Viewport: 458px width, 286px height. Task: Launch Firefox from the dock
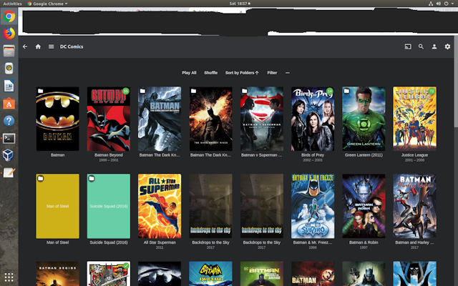click(x=9, y=34)
